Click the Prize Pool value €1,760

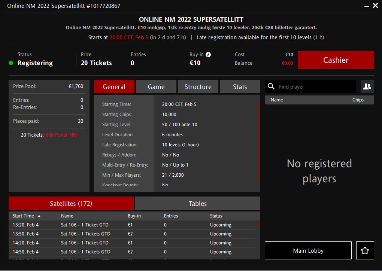pos(76,86)
